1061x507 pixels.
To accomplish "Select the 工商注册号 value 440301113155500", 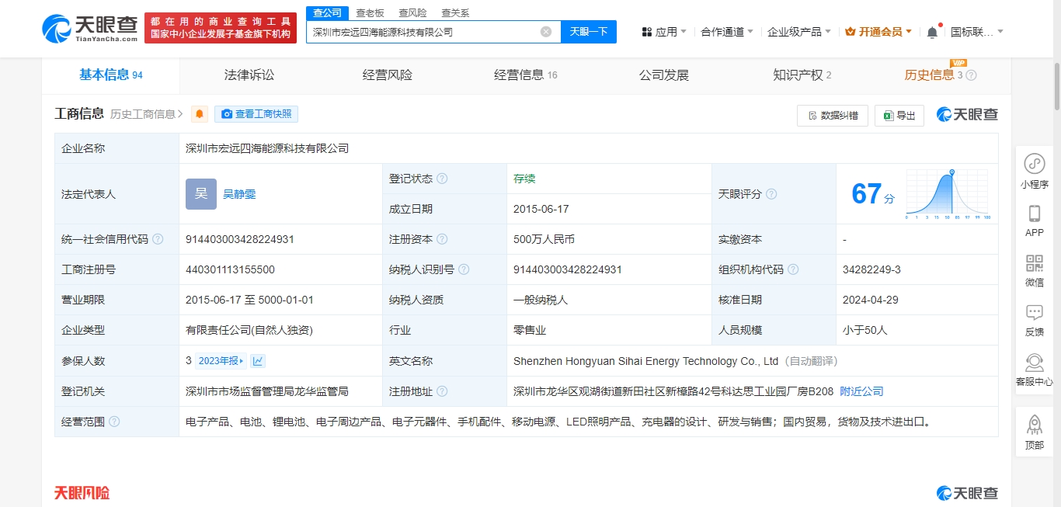I will [x=230, y=269].
